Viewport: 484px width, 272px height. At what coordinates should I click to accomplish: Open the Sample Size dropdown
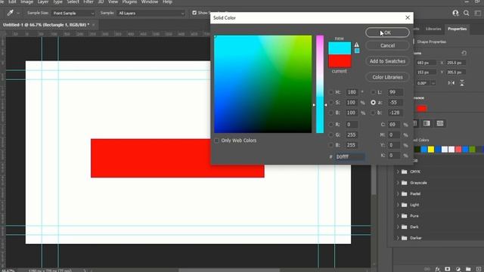click(x=73, y=14)
